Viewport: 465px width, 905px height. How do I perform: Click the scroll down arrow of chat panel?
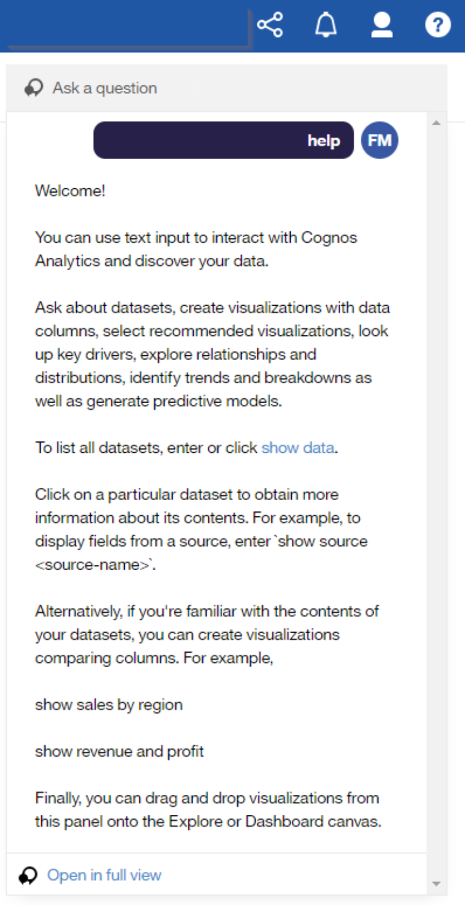[436, 884]
